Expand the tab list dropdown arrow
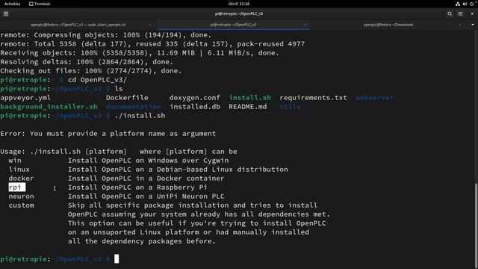 [x=473, y=25]
